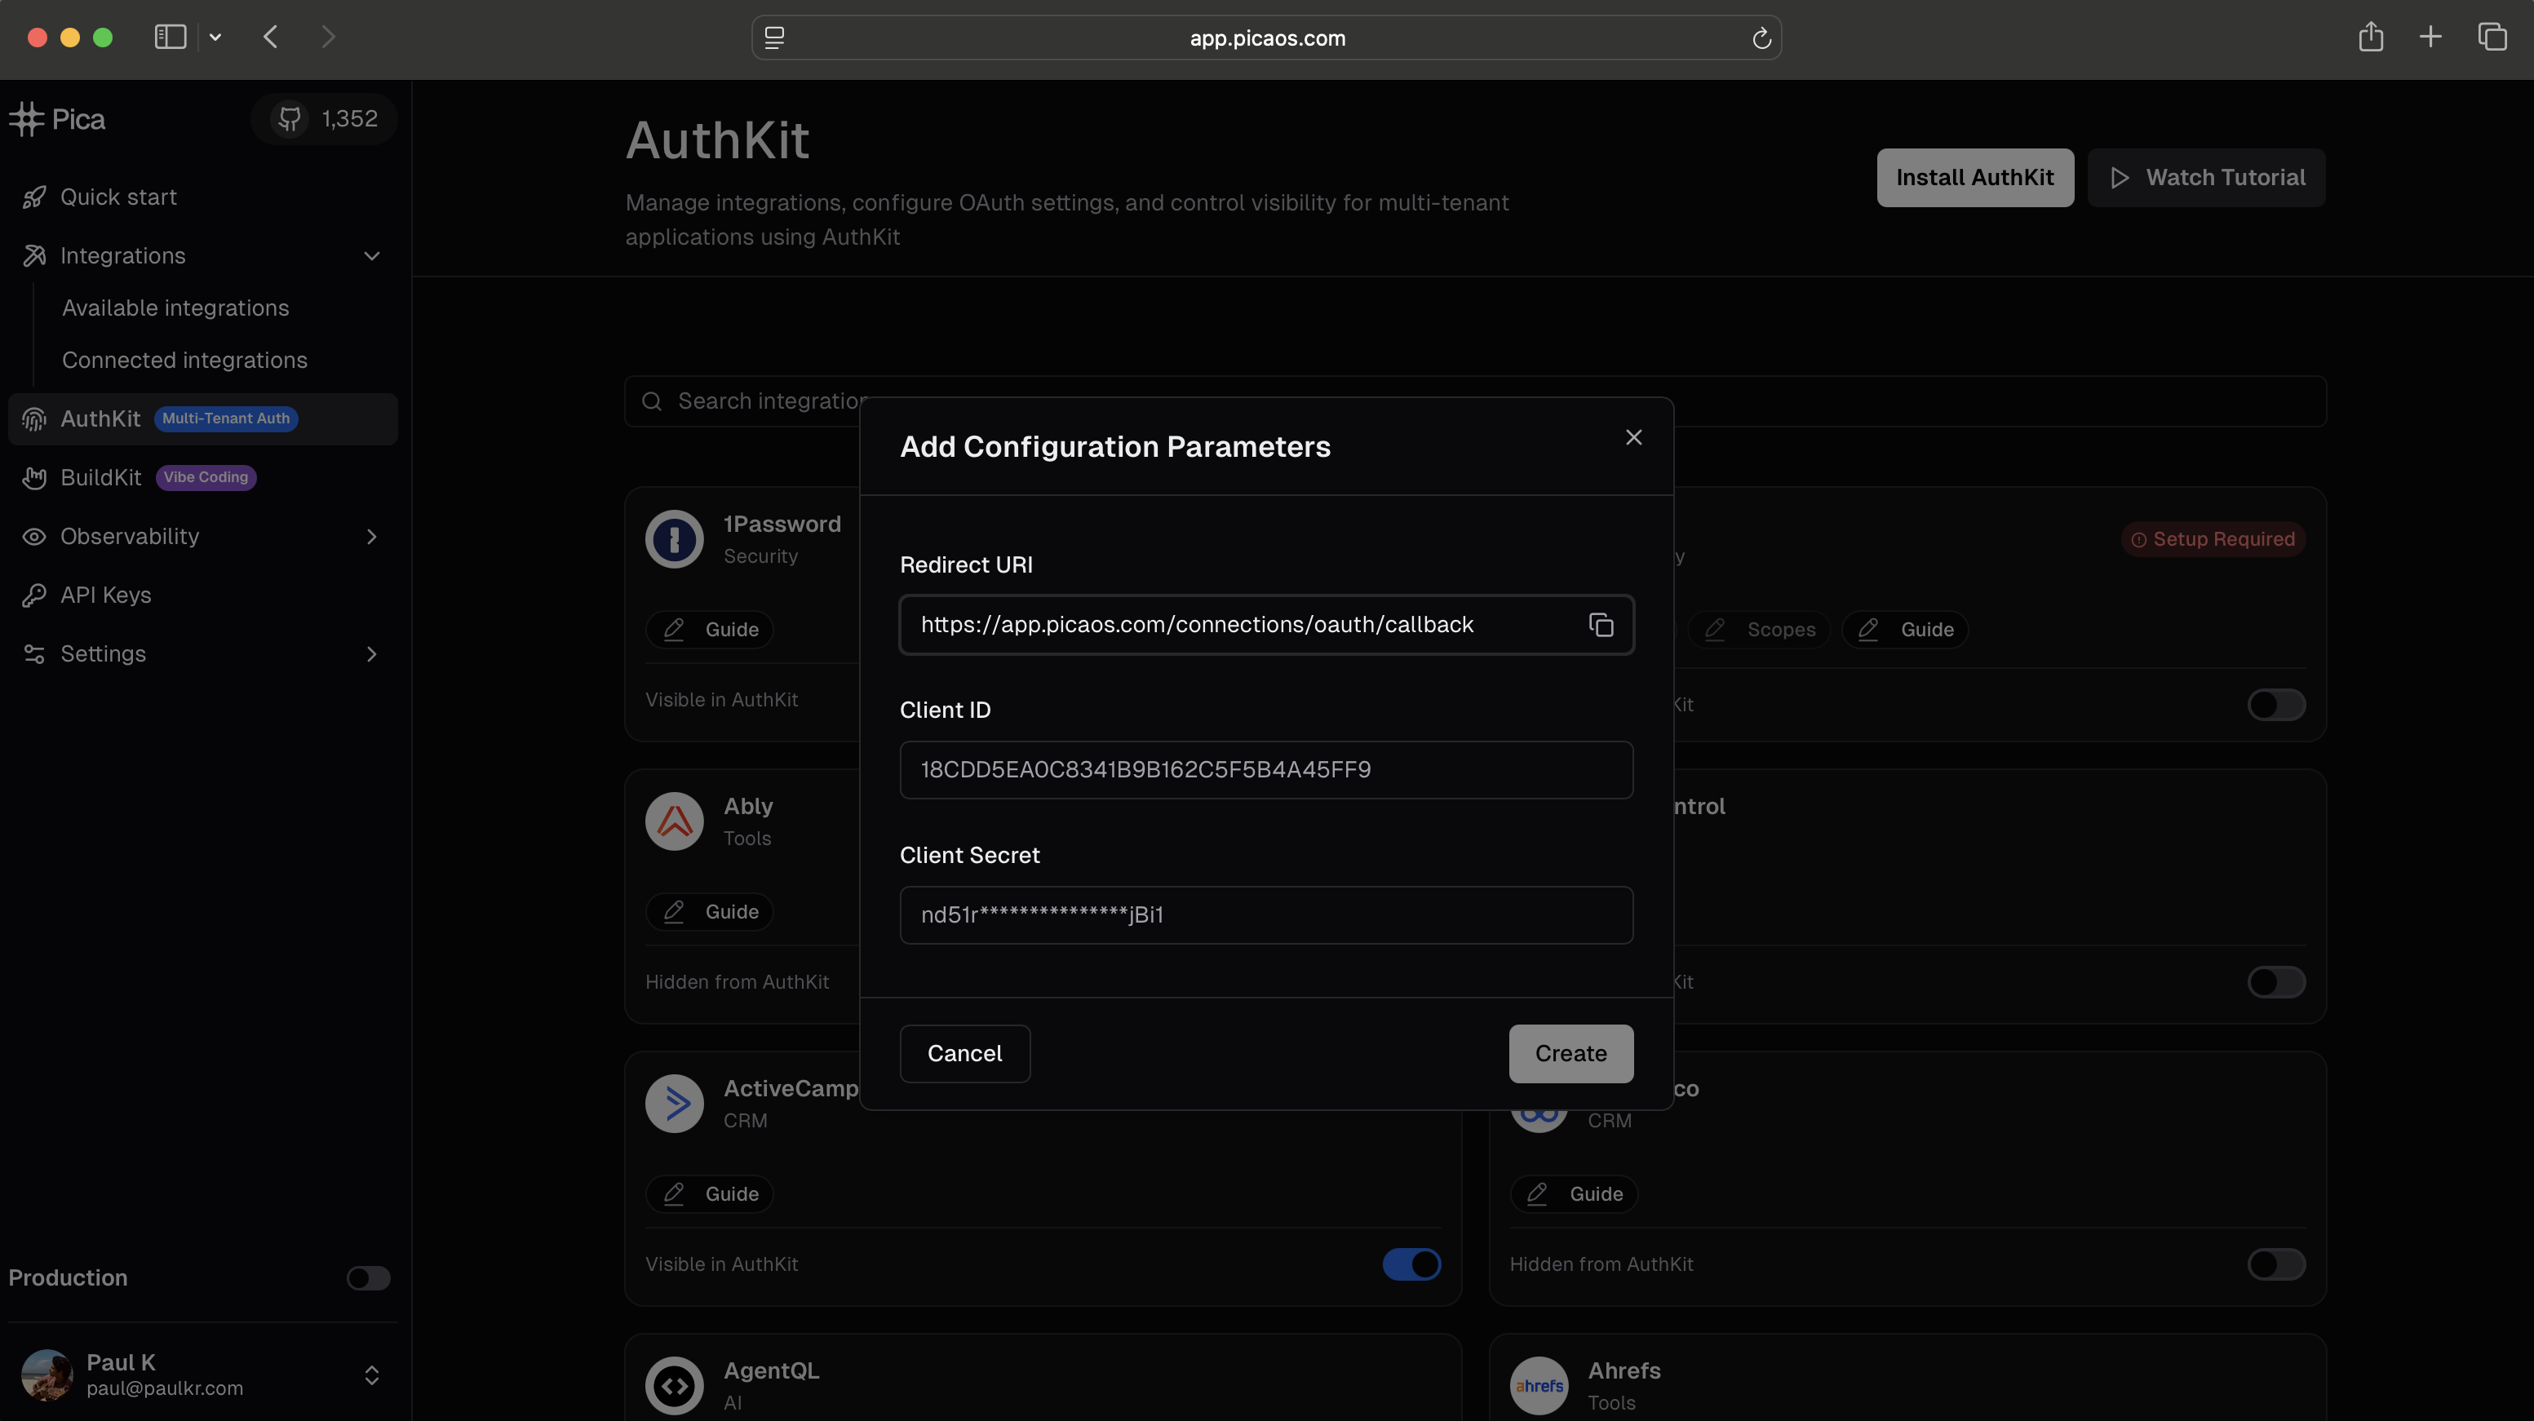This screenshot has height=1421, width=2534.
Task: Toggle the Setup Required card visibility switch
Action: pyautogui.click(x=2275, y=704)
